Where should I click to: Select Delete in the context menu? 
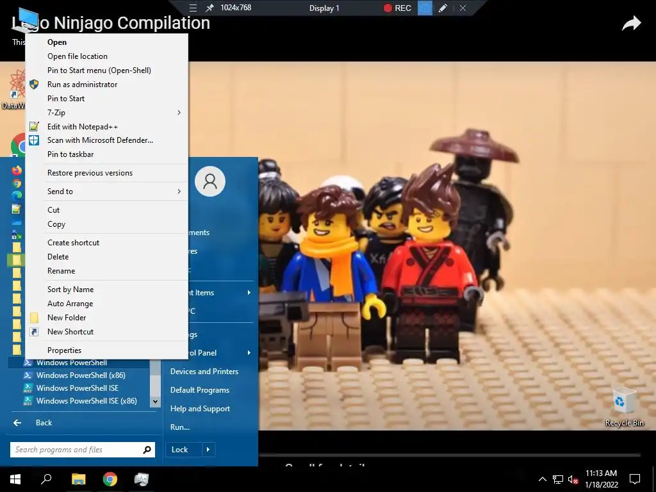coord(107,256)
